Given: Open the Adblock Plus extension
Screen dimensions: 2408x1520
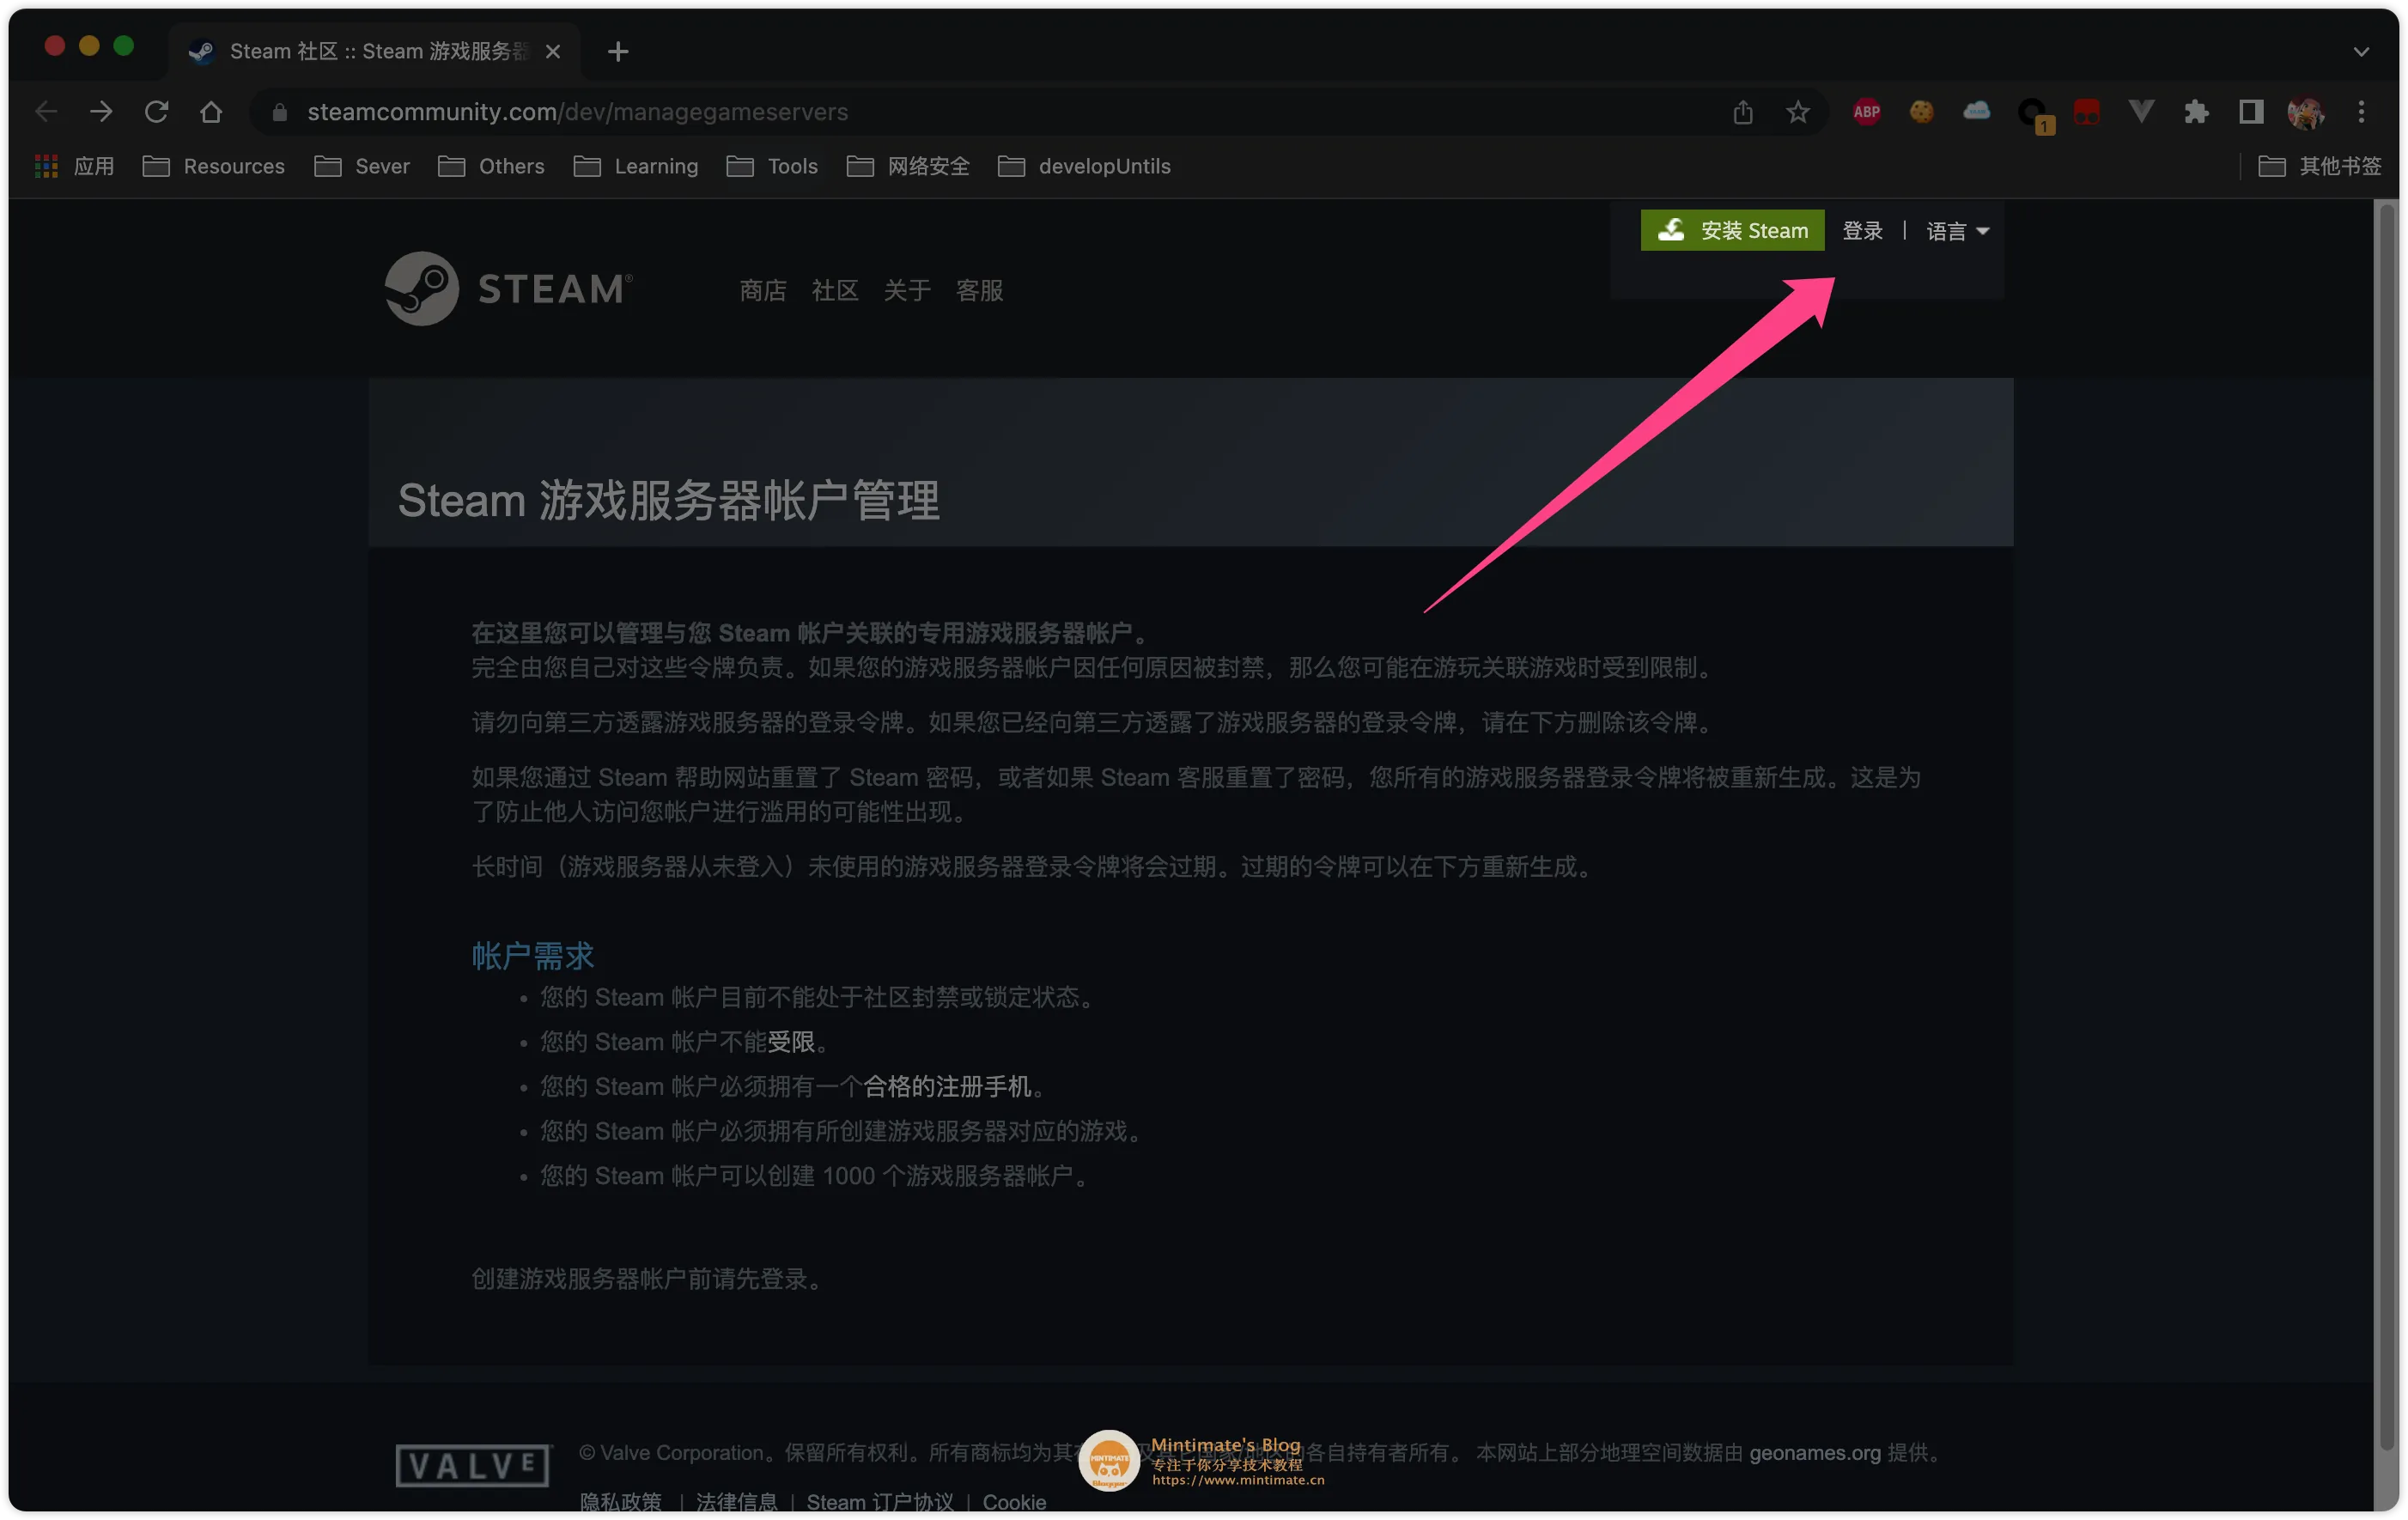Looking at the screenshot, I should [1866, 111].
